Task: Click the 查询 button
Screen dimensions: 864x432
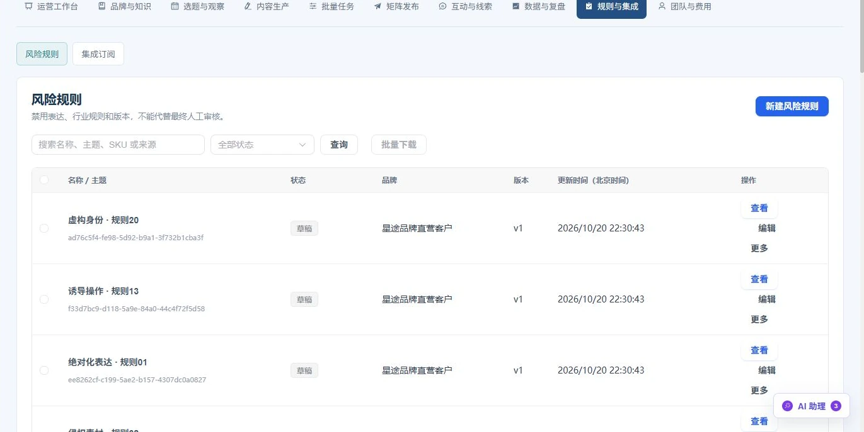Action: coord(339,145)
